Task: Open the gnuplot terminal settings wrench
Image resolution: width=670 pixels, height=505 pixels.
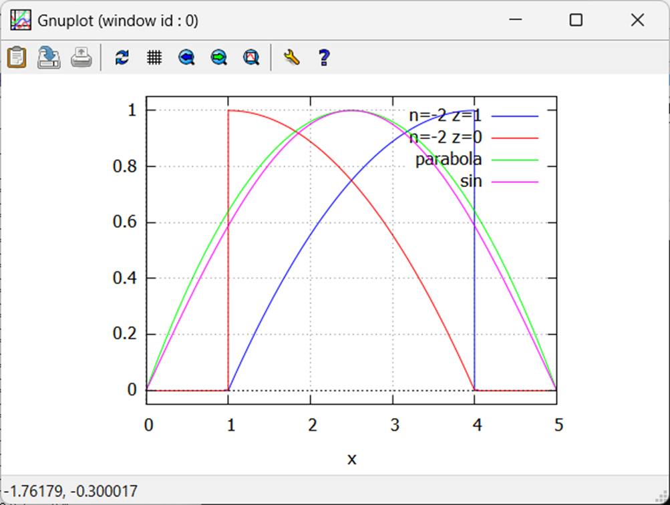Action: [x=291, y=57]
